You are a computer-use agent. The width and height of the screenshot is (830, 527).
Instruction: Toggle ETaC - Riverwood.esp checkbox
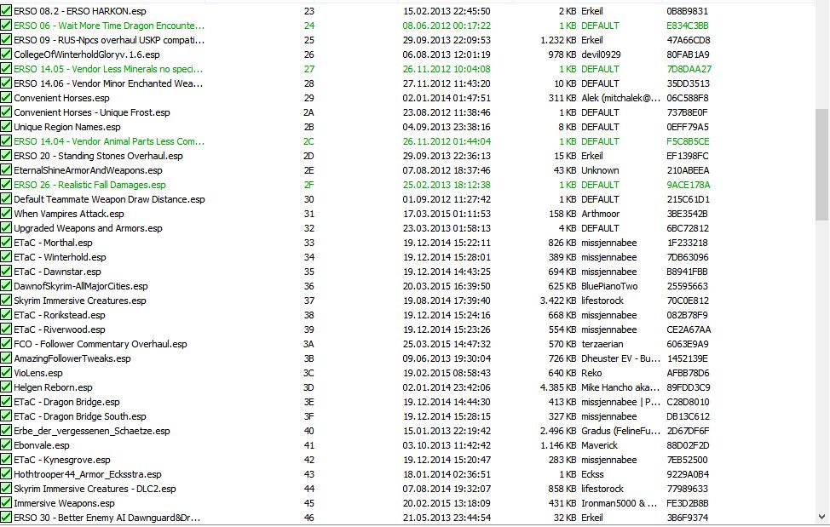pos(6,329)
